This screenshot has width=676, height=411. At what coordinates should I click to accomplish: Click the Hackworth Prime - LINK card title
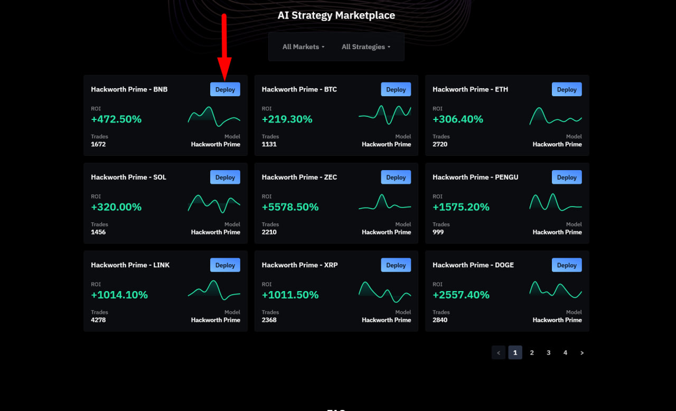pyautogui.click(x=130, y=265)
